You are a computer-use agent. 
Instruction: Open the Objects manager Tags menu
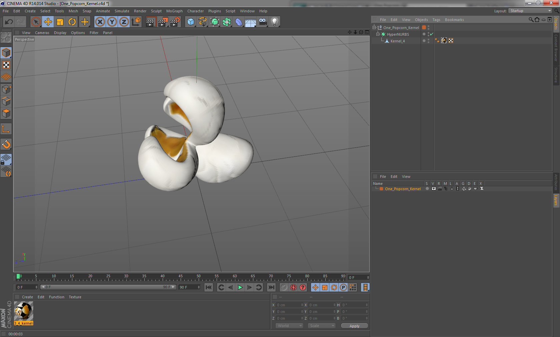click(x=436, y=20)
